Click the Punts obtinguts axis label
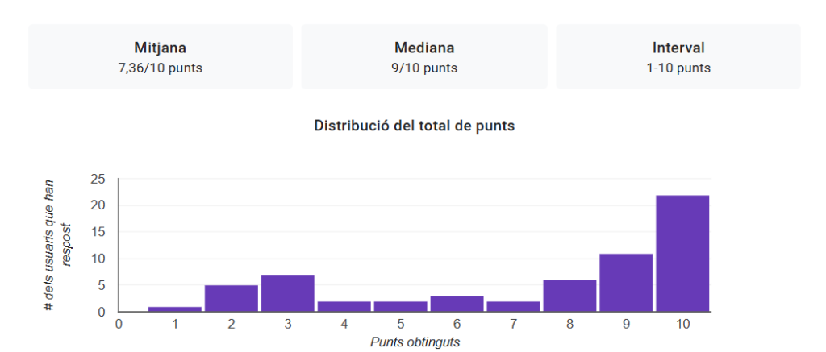This screenshot has height=352, width=826. [415, 342]
